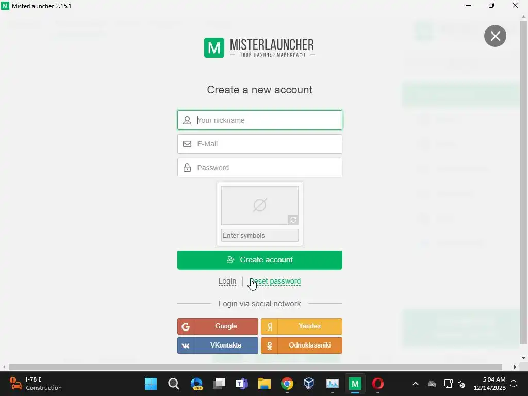Open Microsoft Teams from taskbar
The image size is (528, 396).
pyautogui.click(x=241, y=384)
